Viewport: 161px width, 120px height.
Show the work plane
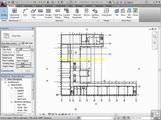point(123,12)
